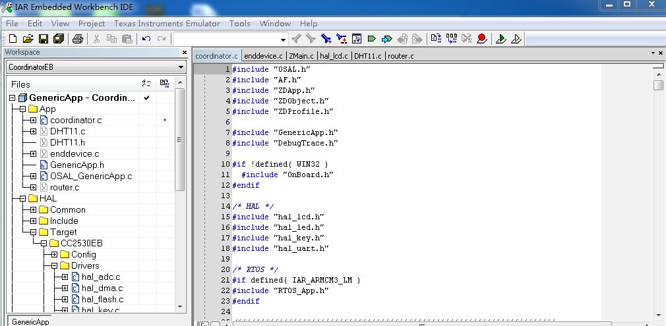This screenshot has height=326, width=666.
Task: Click the Print icon
Action: pyautogui.click(x=77, y=39)
